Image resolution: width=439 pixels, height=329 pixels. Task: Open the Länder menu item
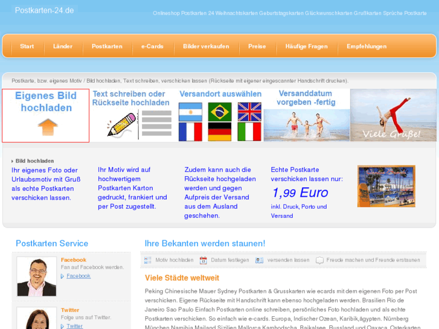[x=63, y=46]
